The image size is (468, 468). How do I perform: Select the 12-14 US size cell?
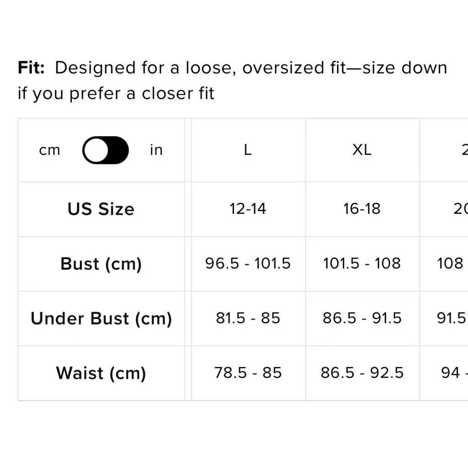(x=248, y=209)
